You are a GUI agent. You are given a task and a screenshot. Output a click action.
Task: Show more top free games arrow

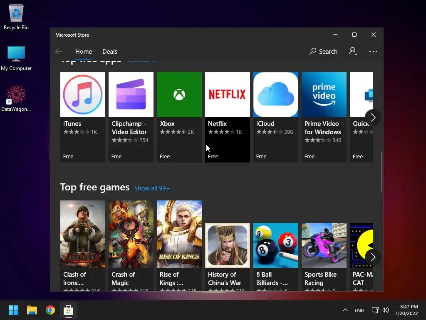373,257
